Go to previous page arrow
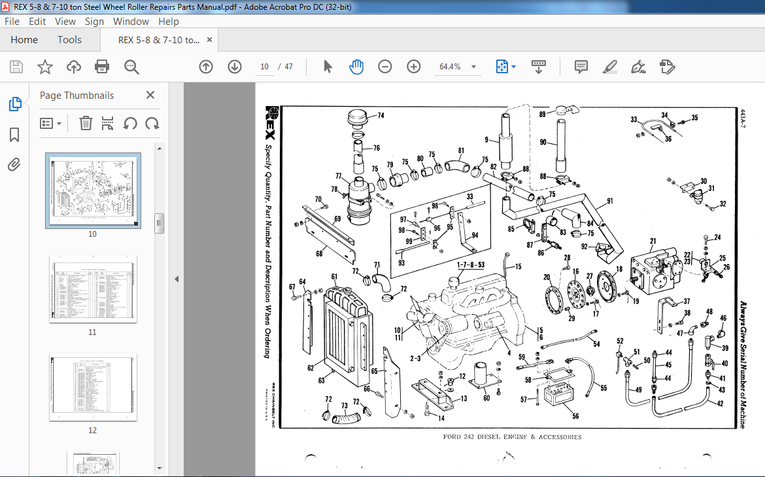765x477 pixels. tap(206, 66)
